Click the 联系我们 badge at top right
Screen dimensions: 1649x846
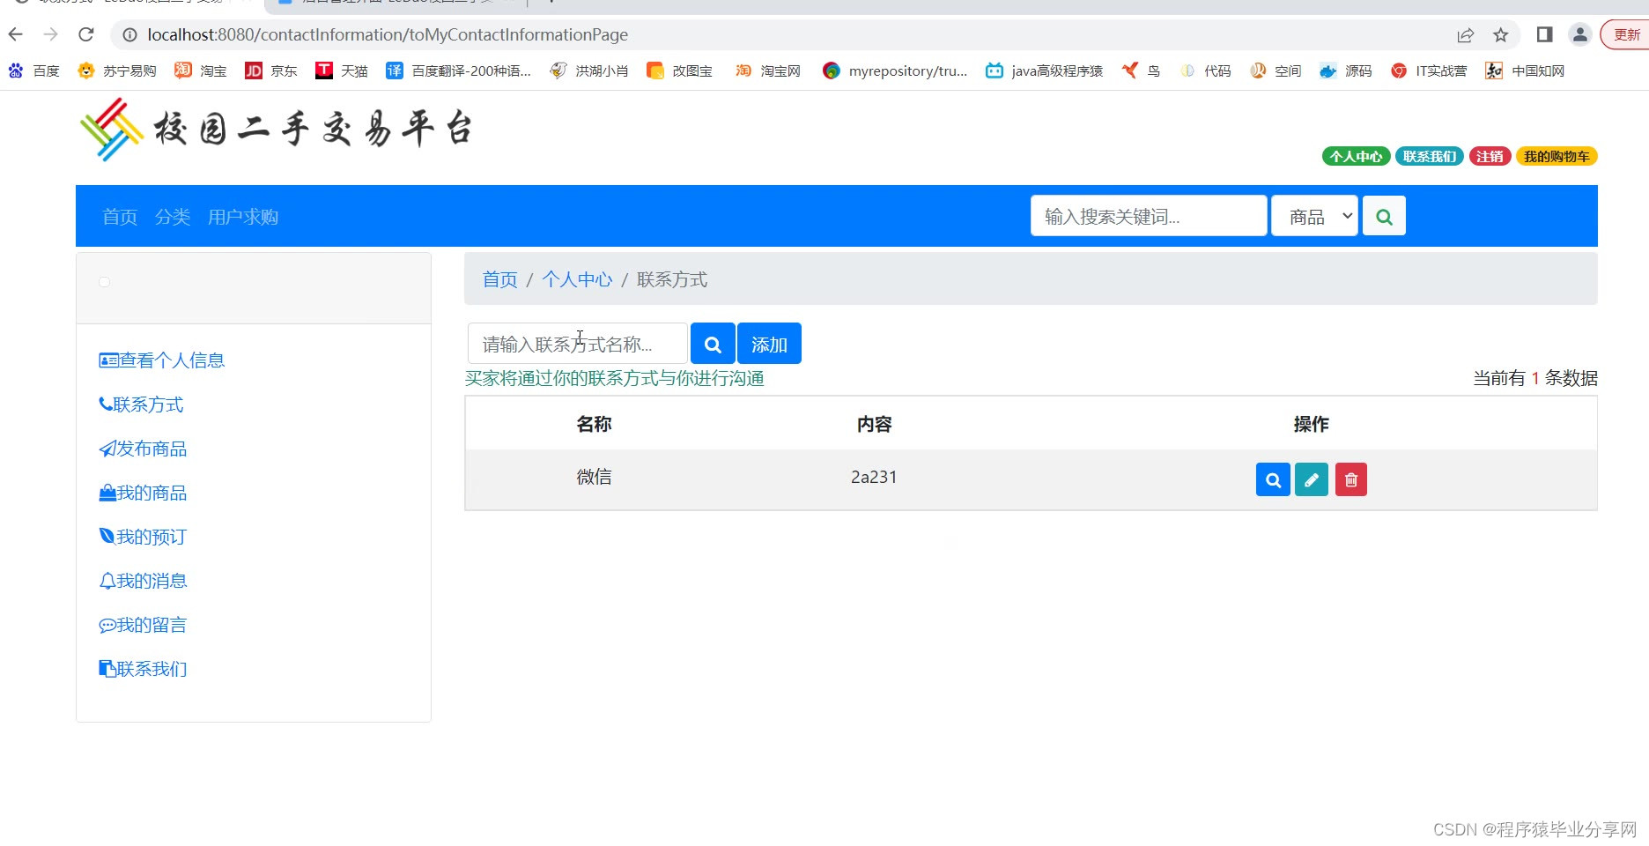1429,156
